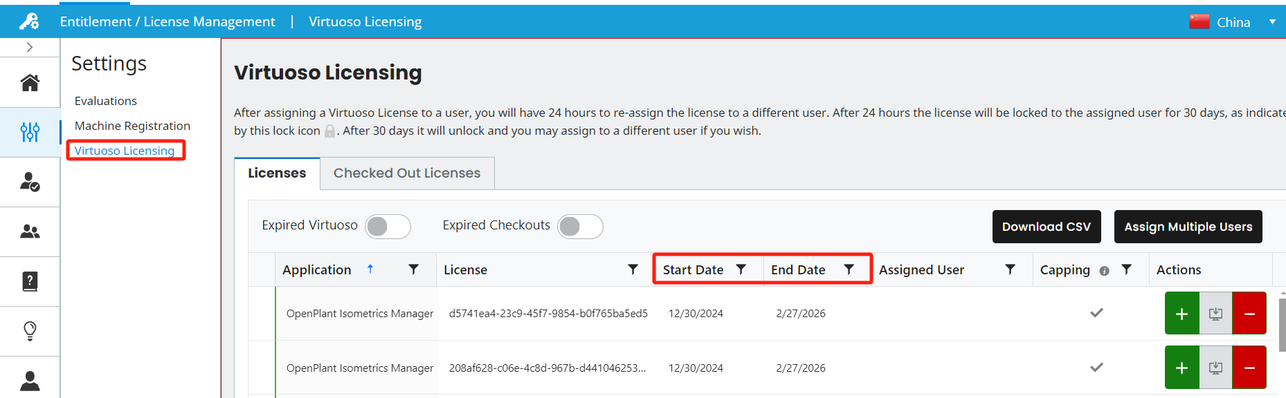This screenshot has height=398, width=1286.
Task: Open Start Date column filter
Action: (741, 269)
